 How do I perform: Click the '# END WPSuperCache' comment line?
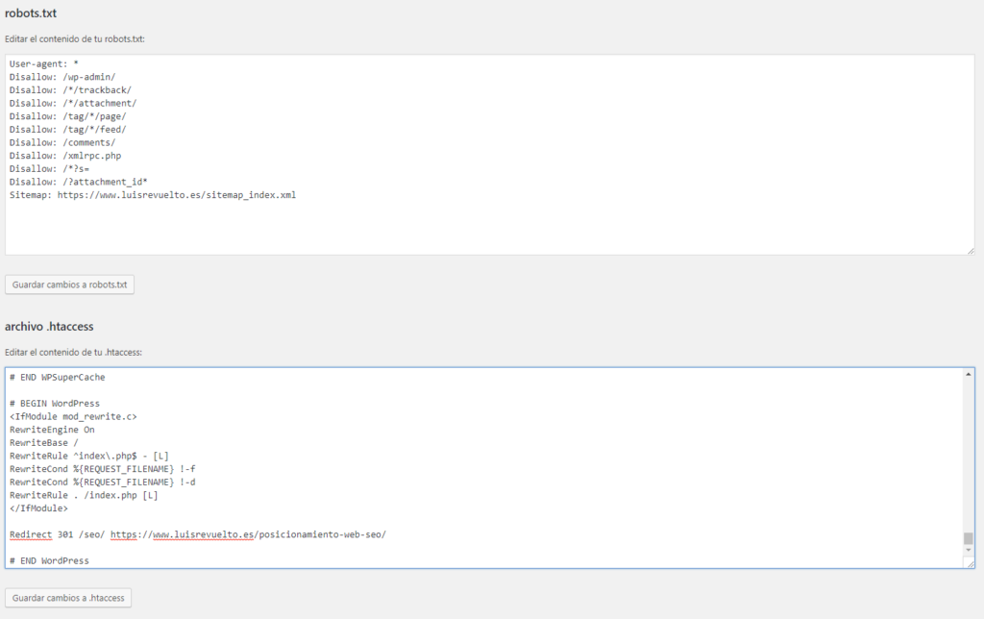57,378
